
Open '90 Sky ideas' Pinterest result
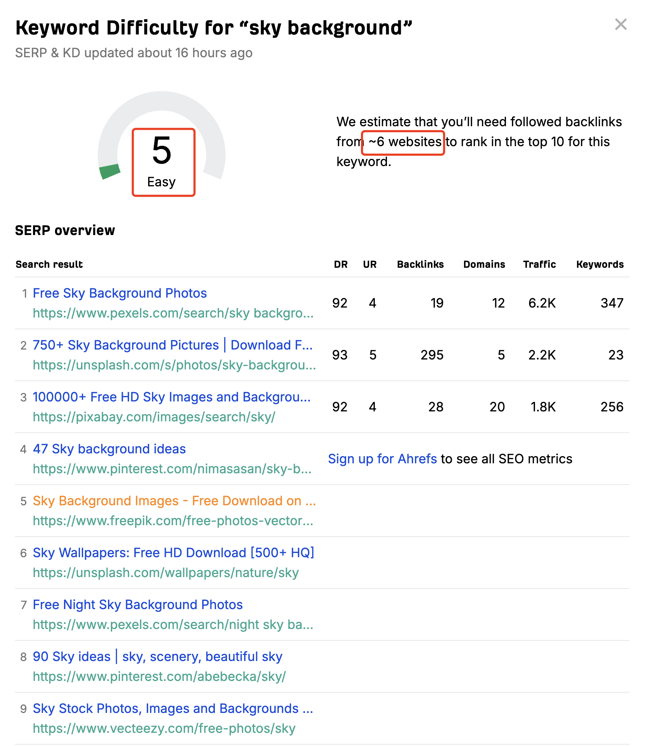158,656
